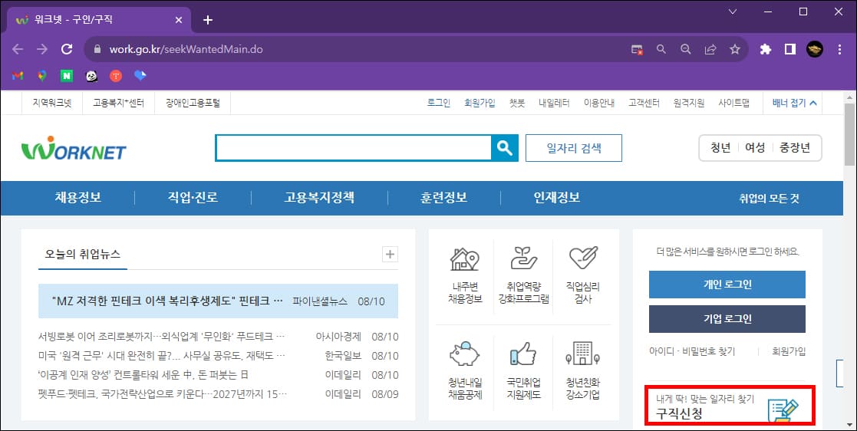Open the 직업·진로 menu
The image size is (857, 431).
(193, 198)
